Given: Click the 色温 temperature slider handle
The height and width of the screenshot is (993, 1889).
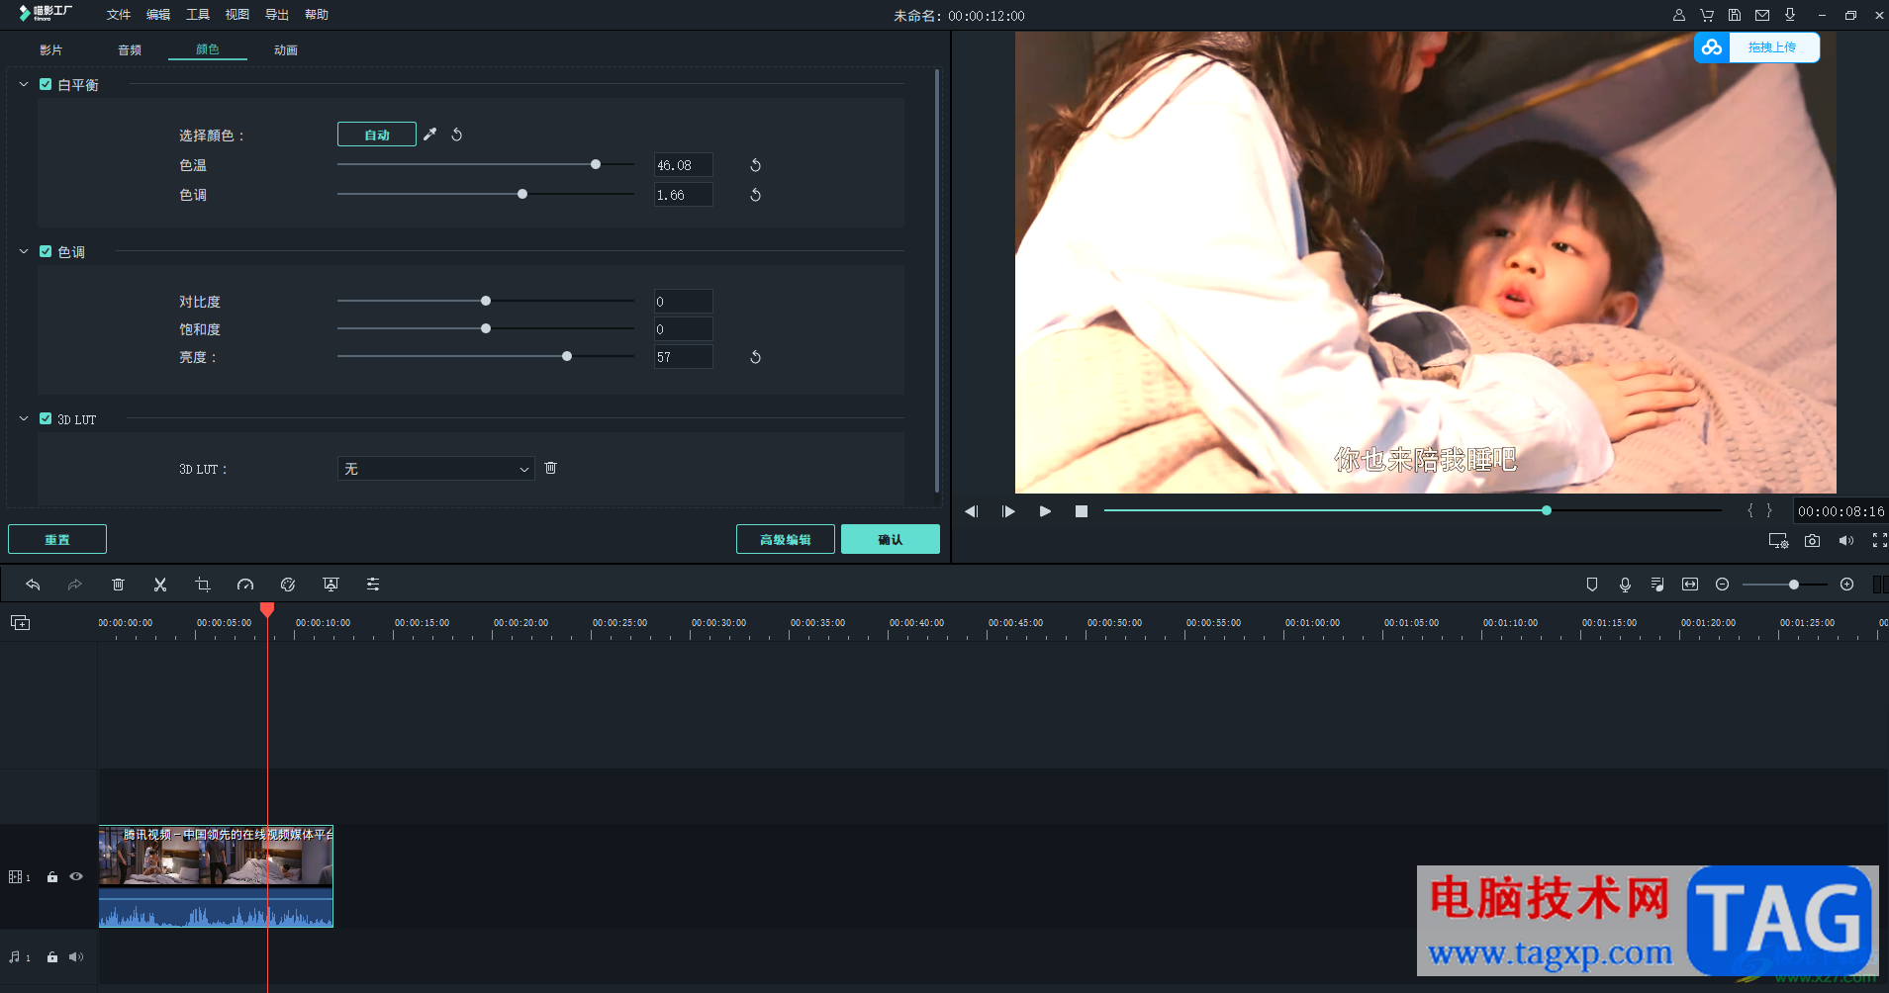Looking at the screenshot, I should click(596, 164).
